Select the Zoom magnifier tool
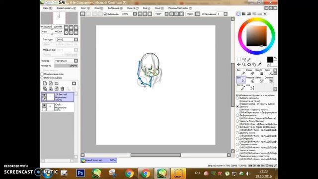 [x=244, y=65]
